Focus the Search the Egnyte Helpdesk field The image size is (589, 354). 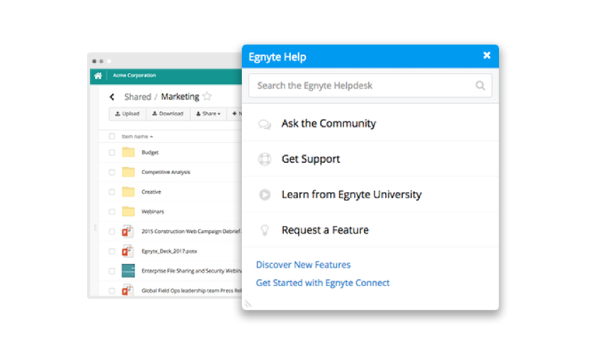point(370,86)
